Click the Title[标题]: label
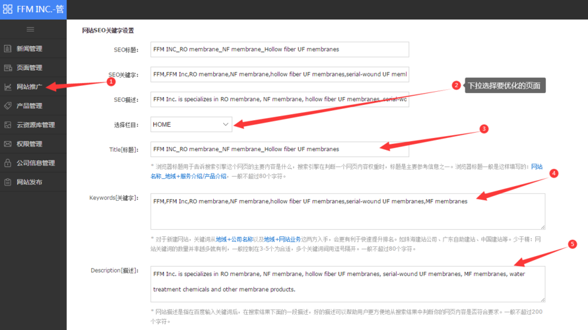The height and width of the screenshot is (330, 588). pyautogui.click(x=124, y=150)
